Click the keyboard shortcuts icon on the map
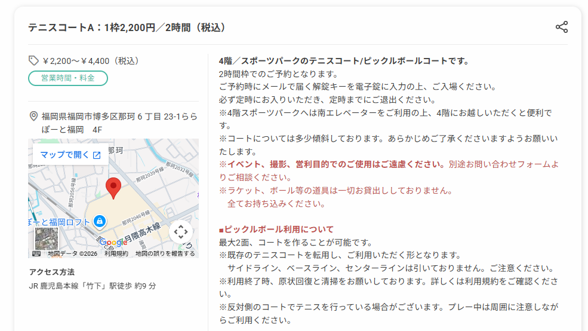This screenshot has height=331, width=588. click(36, 254)
